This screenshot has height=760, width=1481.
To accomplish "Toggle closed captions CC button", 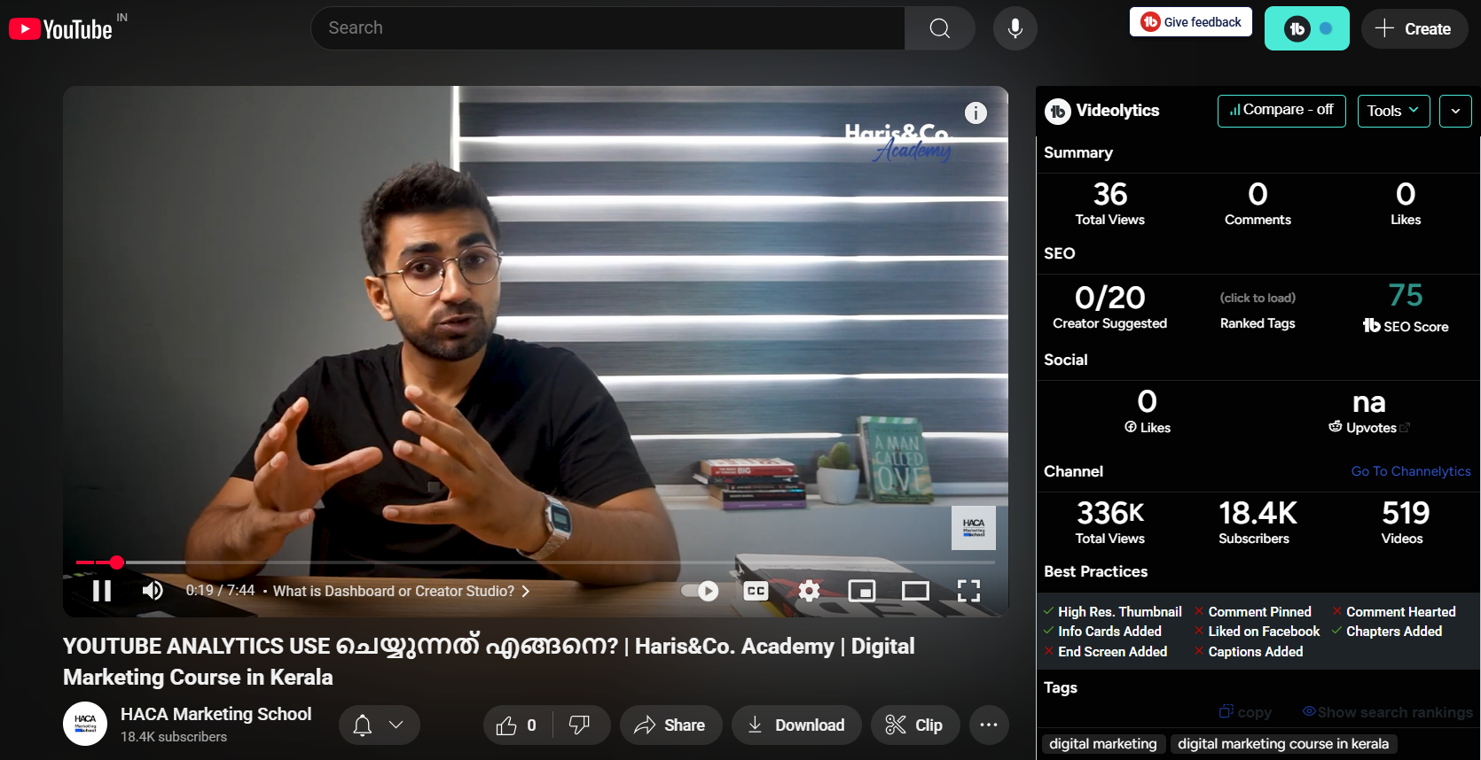I will pos(756,591).
